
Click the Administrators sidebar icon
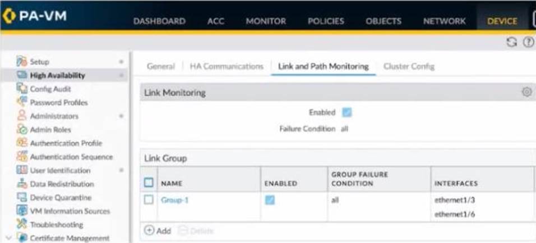[22, 116]
